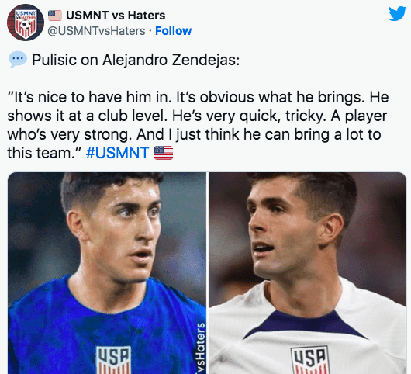
Task: Click the speech bubble emoji before Pulisic
Action: pyautogui.click(x=18, y=60)
